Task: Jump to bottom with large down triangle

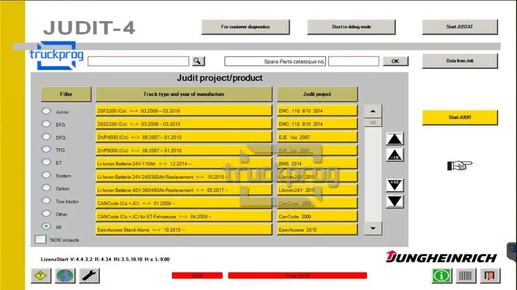Action: (x=394, y=202)
